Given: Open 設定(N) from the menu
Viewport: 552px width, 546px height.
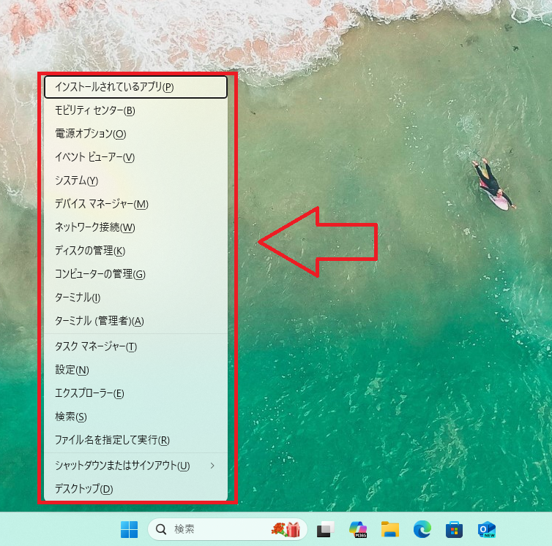Looking at the screenshot, I should point(135,370).
